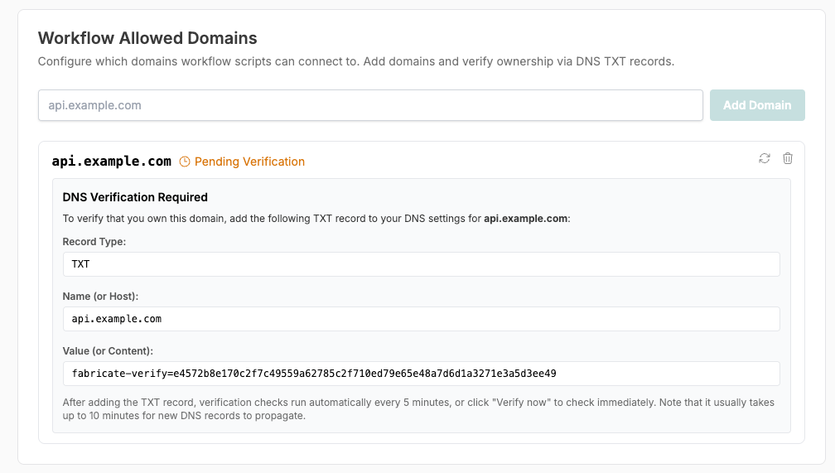835x473 pixels.
Task: Click the Name (or Host) value field
Action: (421, 319)
